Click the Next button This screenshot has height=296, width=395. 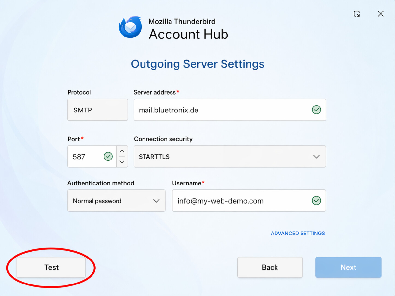click(x=348, y=267)
